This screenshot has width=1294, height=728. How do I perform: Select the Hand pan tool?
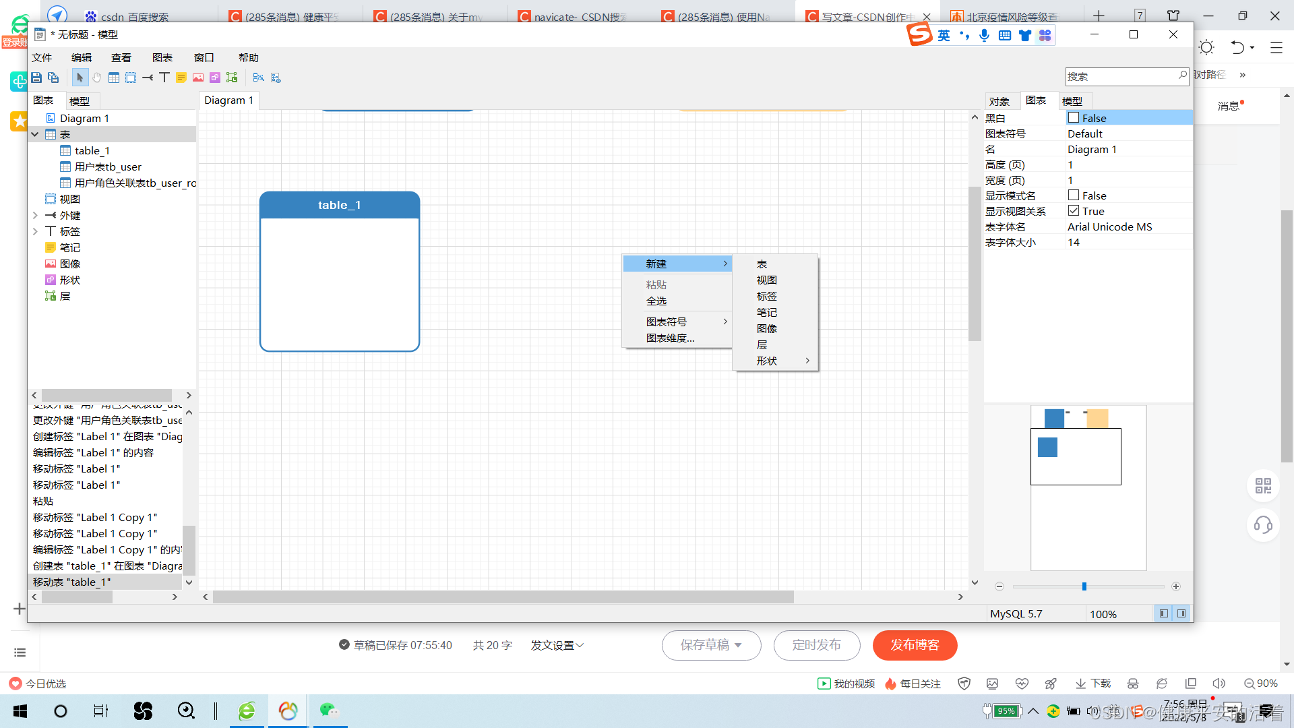[x=97, y=78]
